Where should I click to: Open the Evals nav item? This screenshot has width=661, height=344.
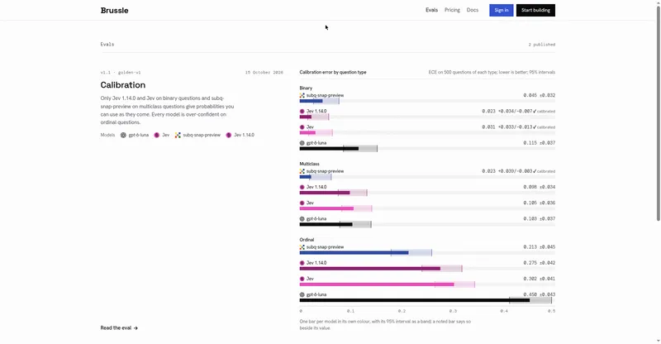click(x=431, y=10)
